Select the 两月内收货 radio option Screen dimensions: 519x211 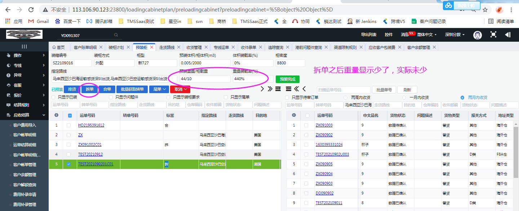462,97
